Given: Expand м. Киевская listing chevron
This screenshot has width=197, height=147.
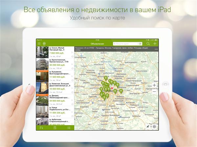Looking at the screenshot, I should pos(72,88).
